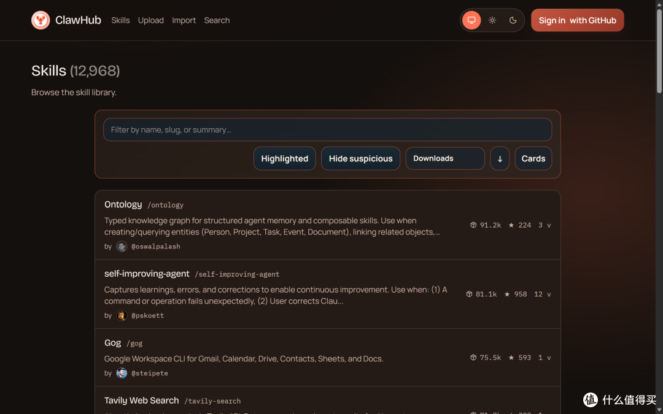Image resolution: width=663 pixels, height=414 pixels.
Task: Click the Gog description about Google Workspace CLI
Action: click(244, 359)
